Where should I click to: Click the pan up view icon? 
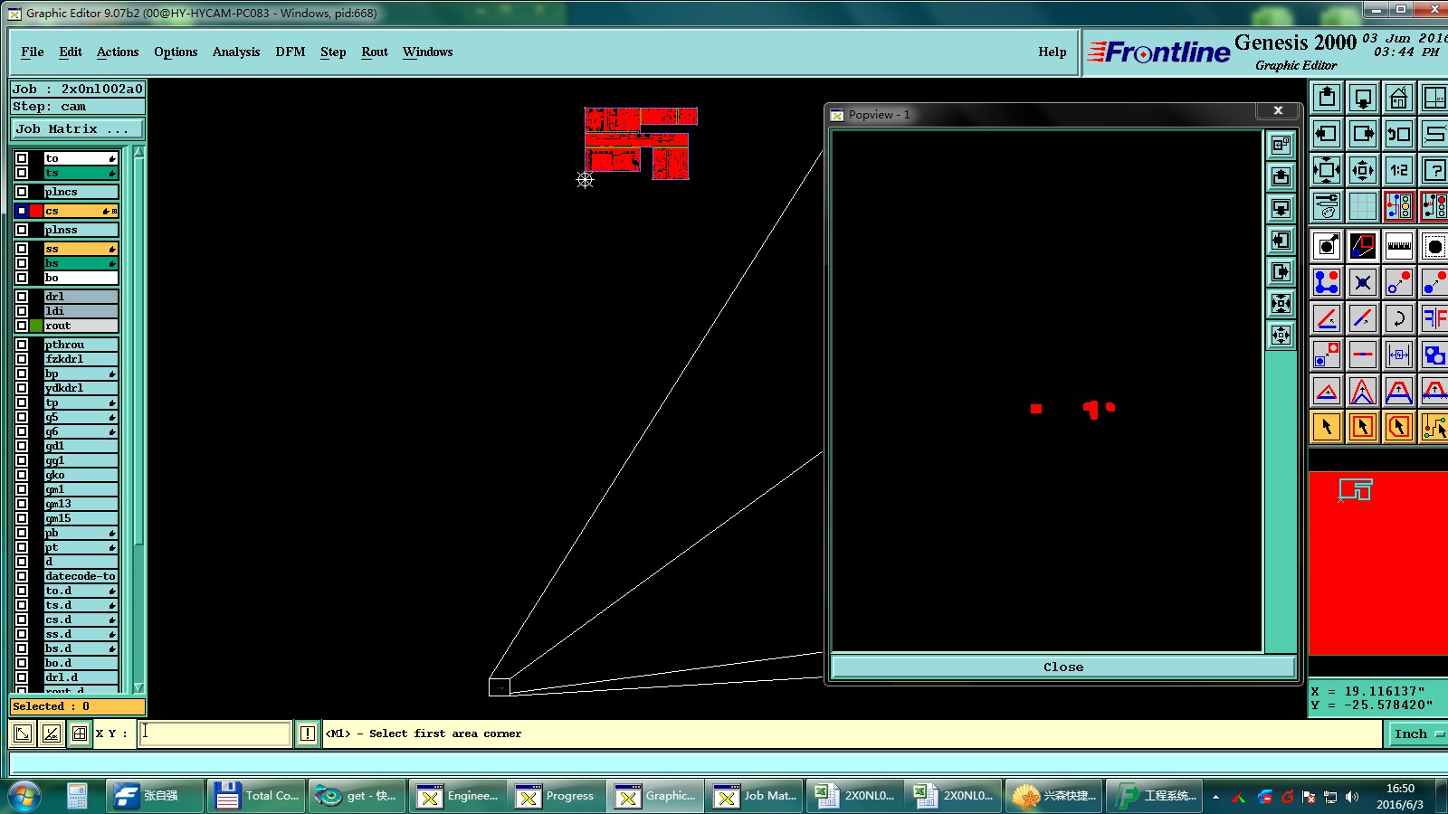[1327, 98]
